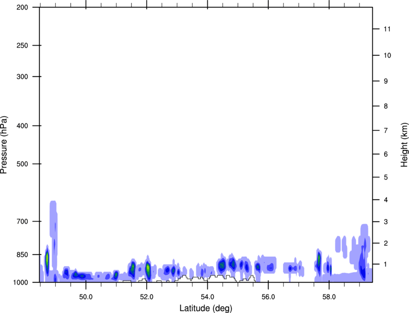Click the 500 pressure tick label

(22, 164)
